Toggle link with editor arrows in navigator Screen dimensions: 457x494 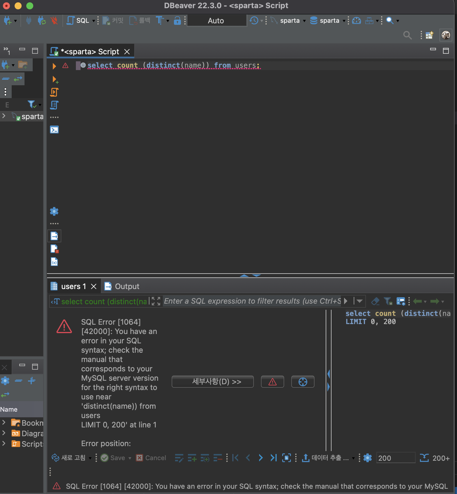(18, 79)
